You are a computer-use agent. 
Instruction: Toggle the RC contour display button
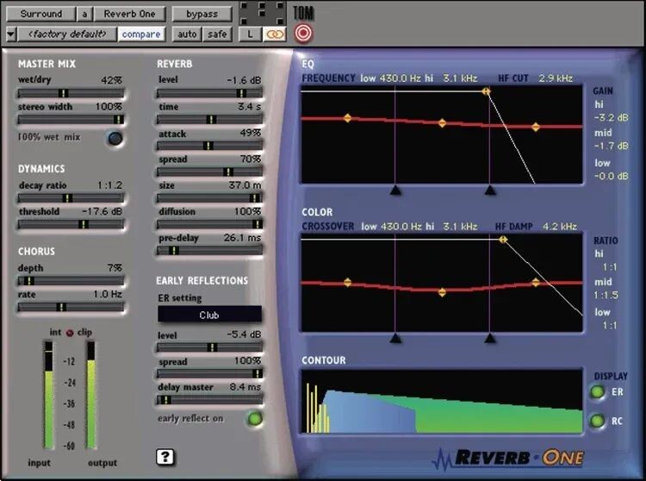click(596, 422)
